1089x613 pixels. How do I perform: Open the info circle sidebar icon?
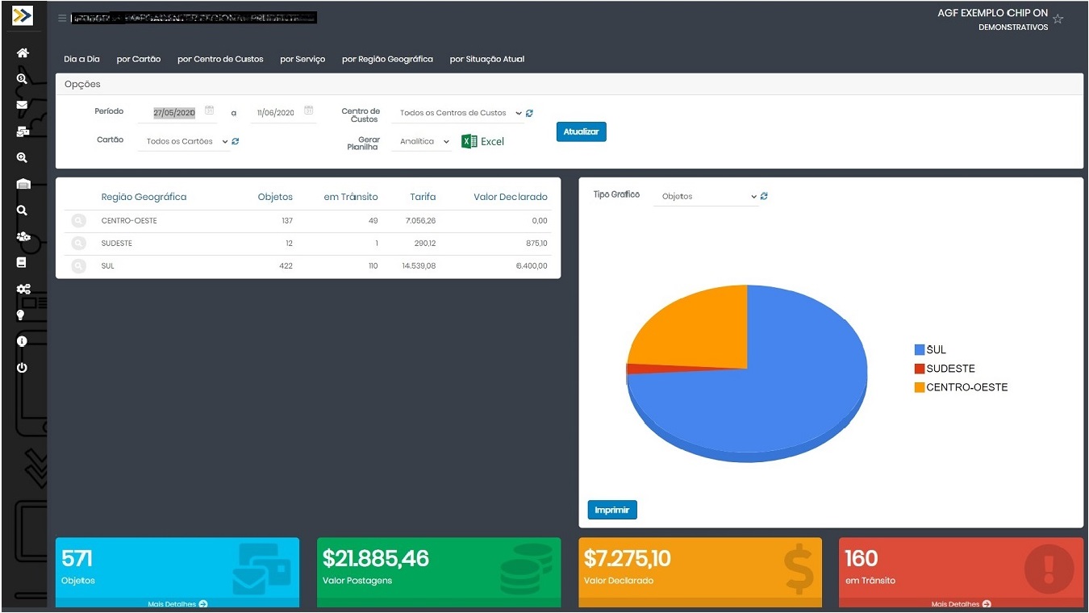(x=22, y=341)
